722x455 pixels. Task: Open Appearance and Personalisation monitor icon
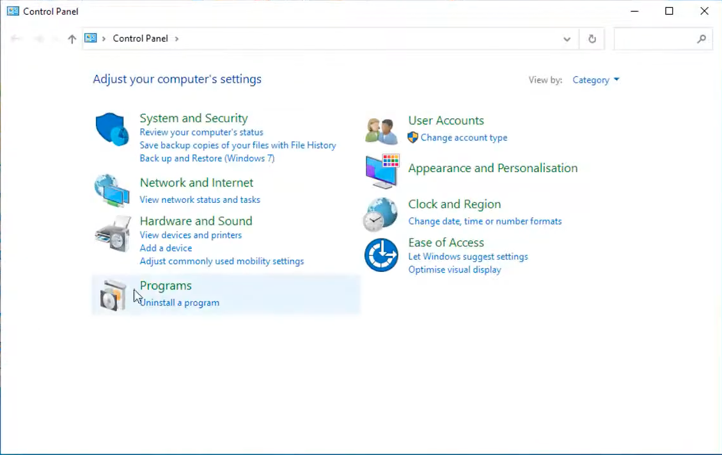click(382, 171)
